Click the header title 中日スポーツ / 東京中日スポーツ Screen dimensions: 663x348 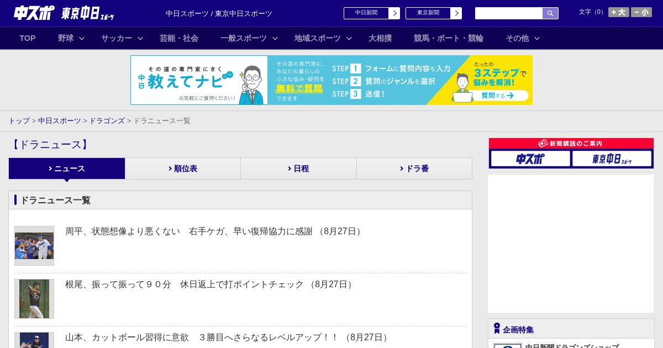tap(219, 13)
